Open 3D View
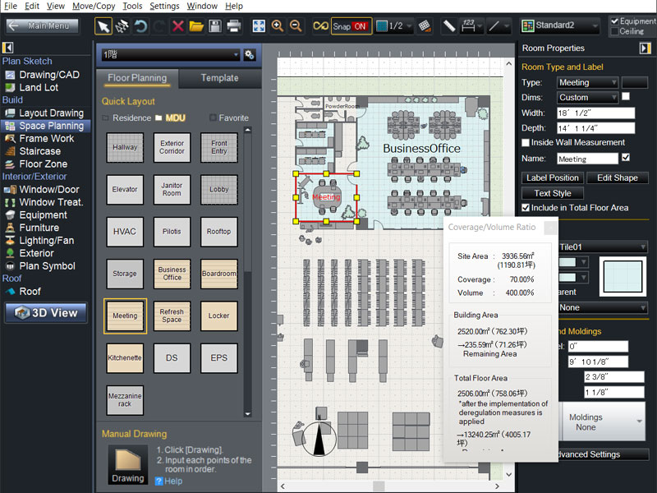The width and height of the screenshot is (657, 493). (x=46, y=313)
